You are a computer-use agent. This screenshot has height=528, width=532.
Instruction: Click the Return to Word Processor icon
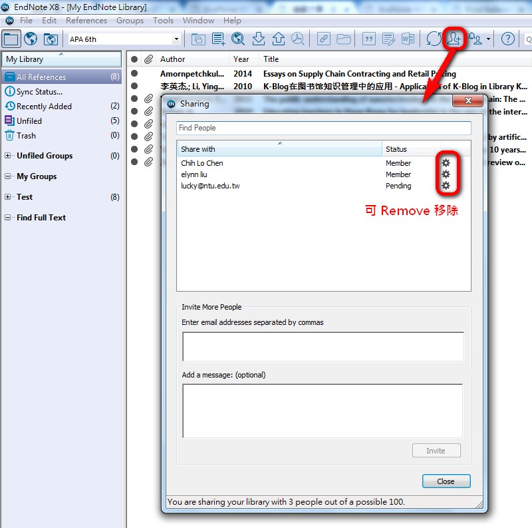click(x=408, y=39)
